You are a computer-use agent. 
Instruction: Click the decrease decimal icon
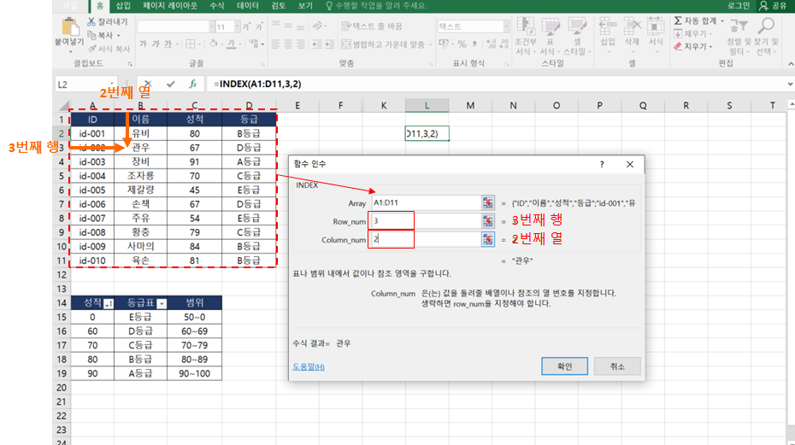tap(503, 44)
